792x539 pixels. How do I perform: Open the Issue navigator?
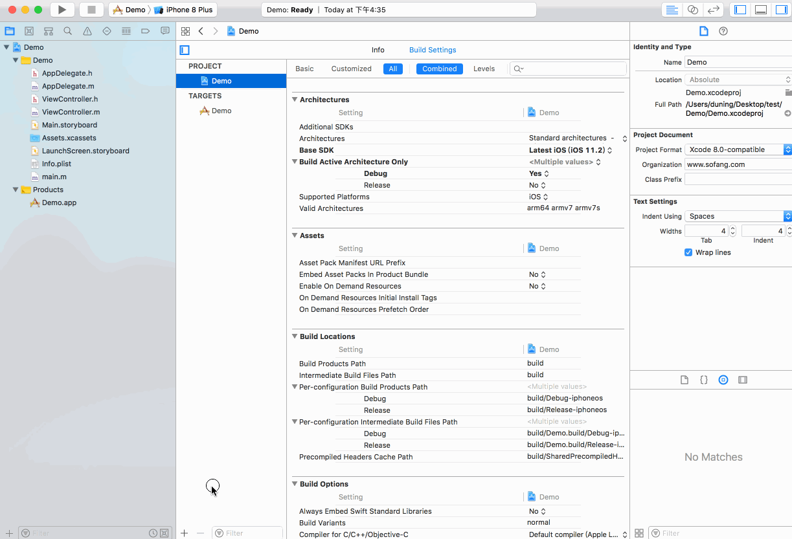[x=87, y=31]
